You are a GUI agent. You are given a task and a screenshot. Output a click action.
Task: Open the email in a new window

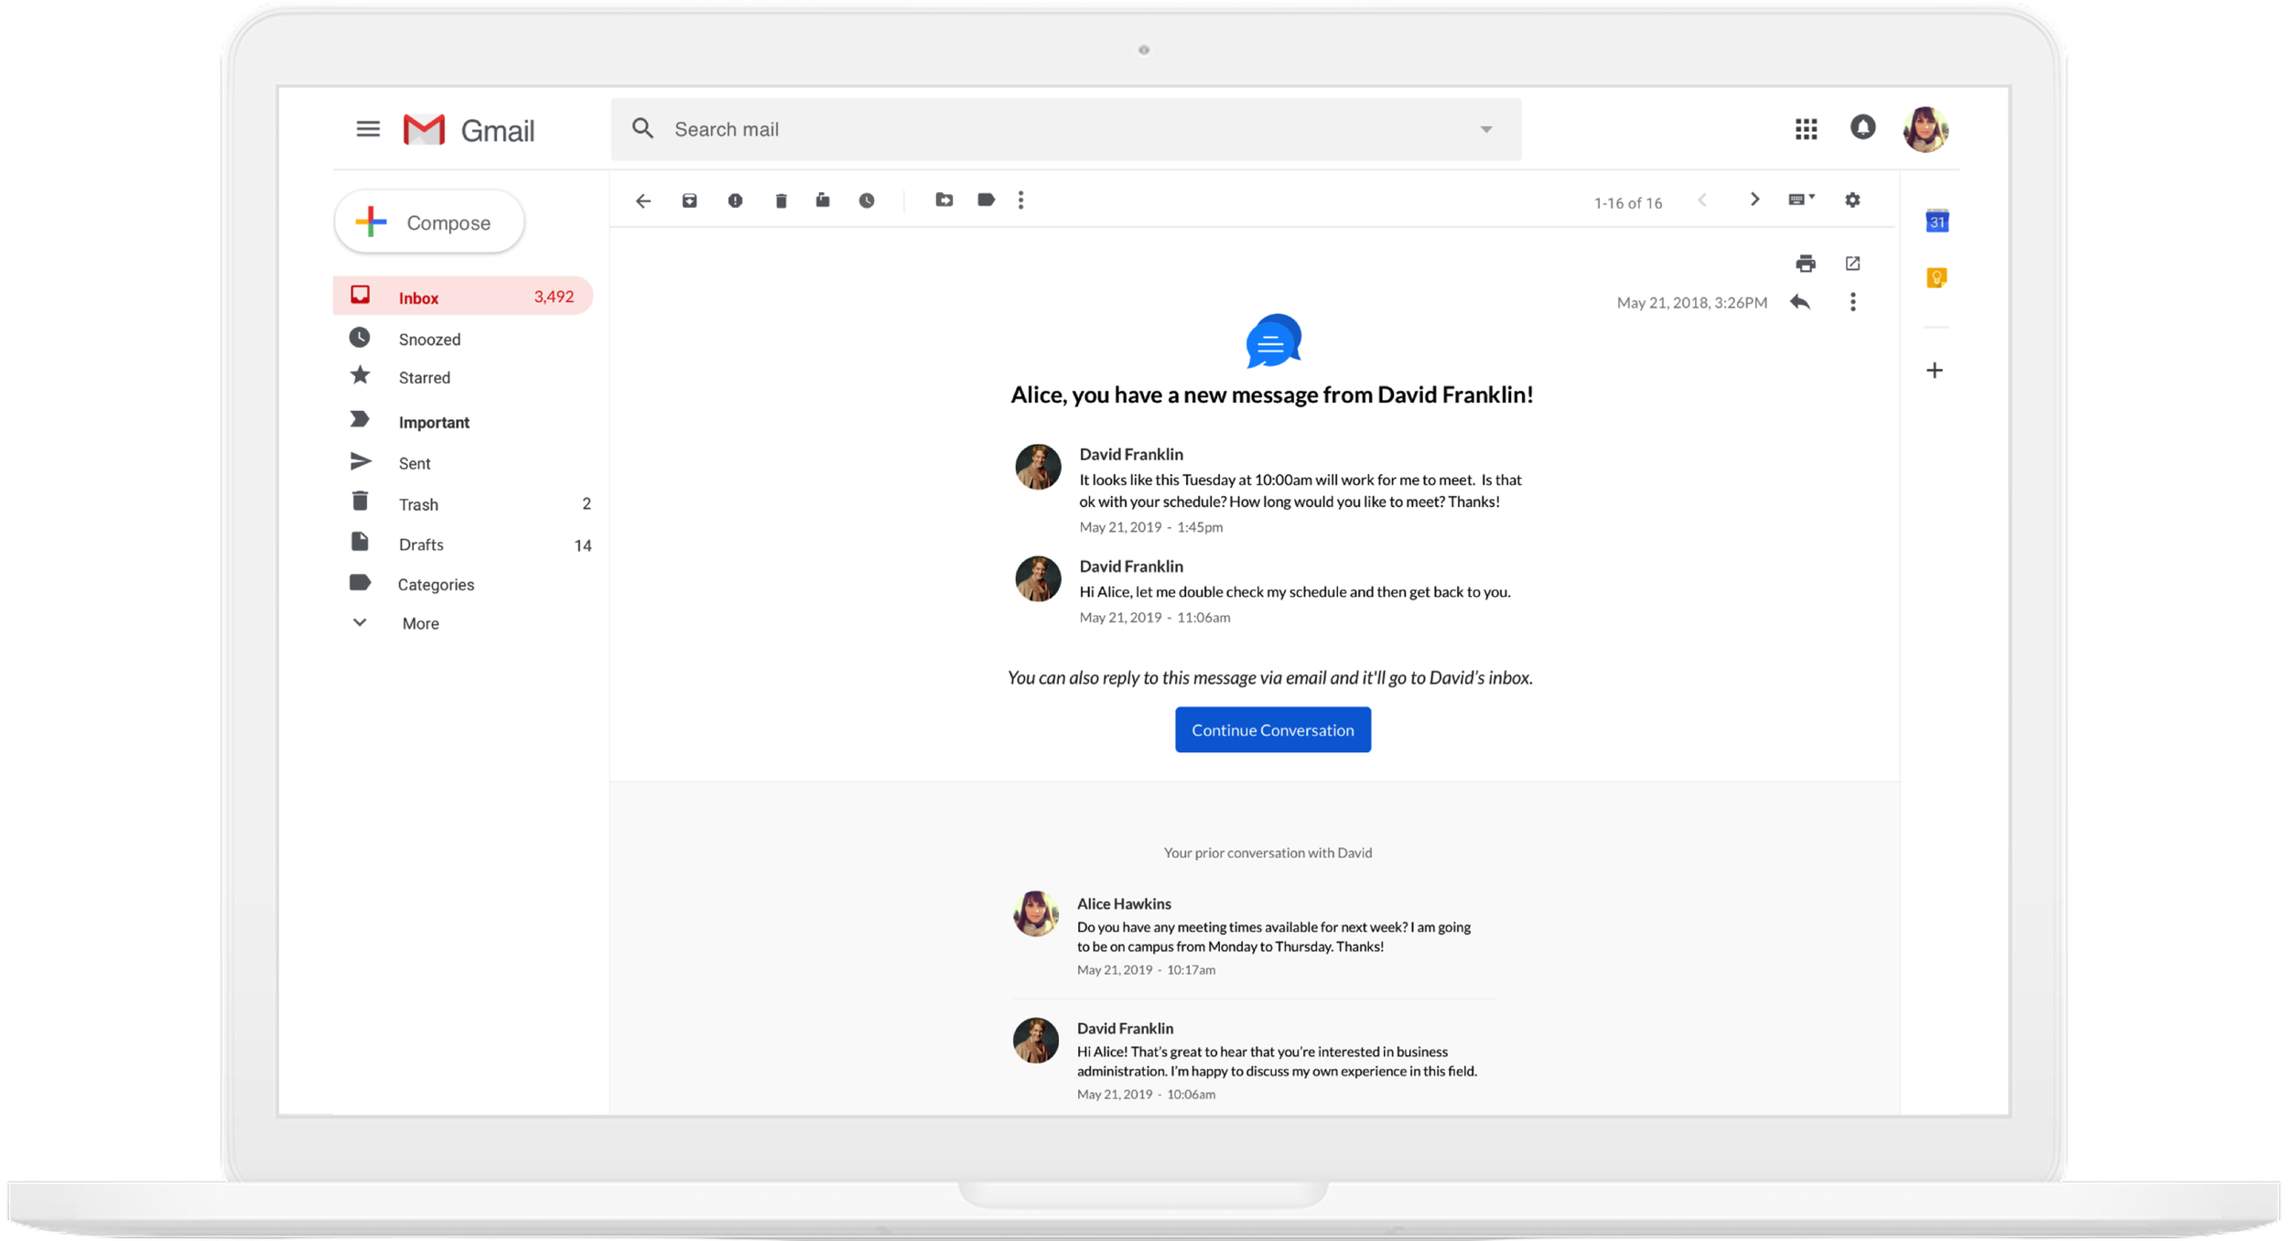click(x=1852, y=264)
